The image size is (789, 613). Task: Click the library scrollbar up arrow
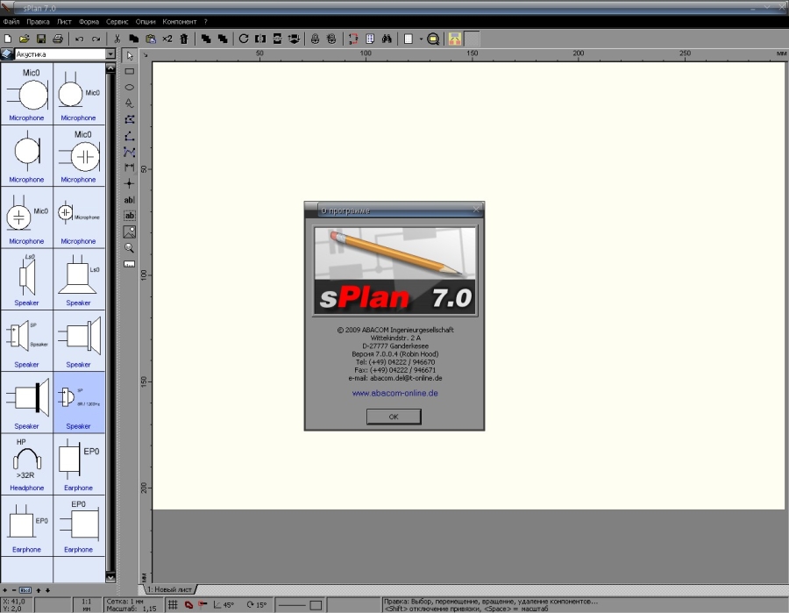110,68
